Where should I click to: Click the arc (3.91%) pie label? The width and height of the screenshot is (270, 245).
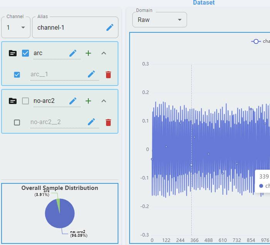tap(42, 193)
